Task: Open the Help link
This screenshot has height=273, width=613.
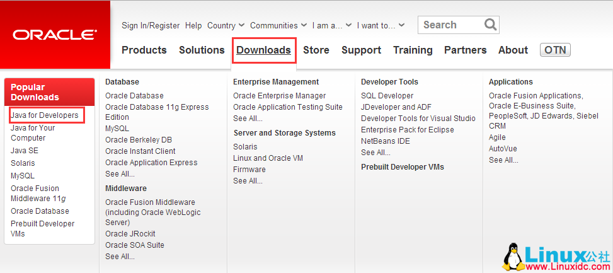Action: [x=193, y=25]
